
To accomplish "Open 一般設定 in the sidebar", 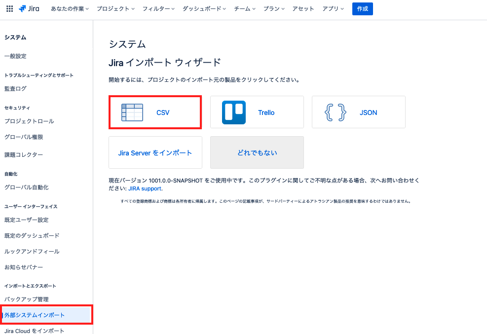I will point(15,56).
